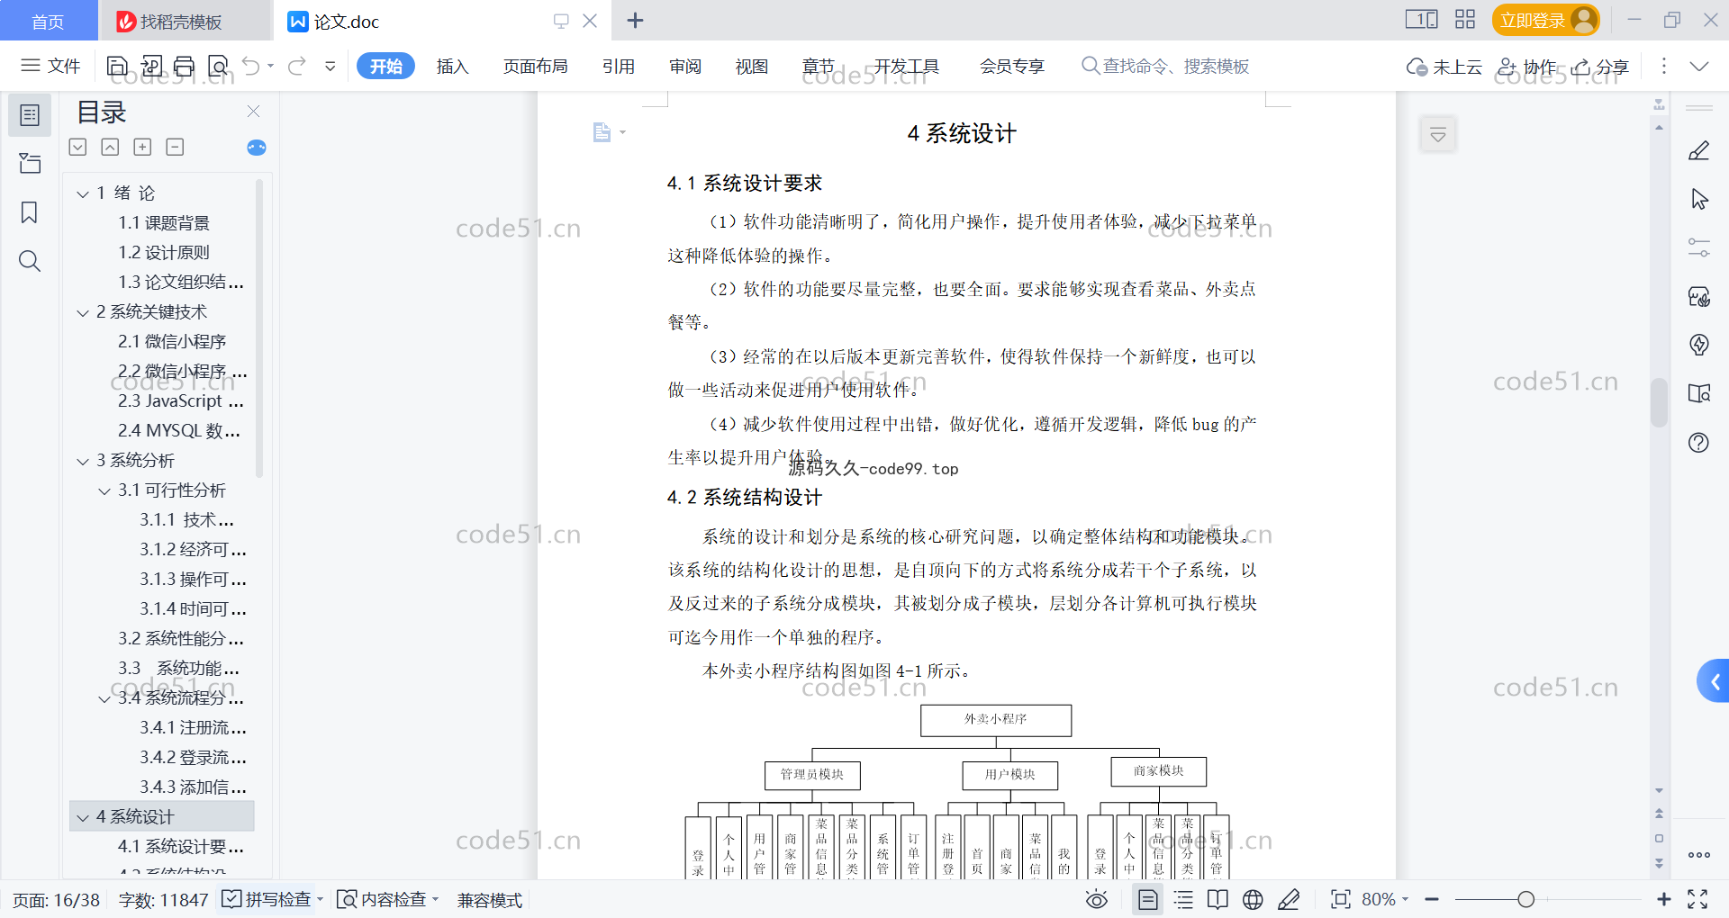Click the 字数: 11847 word count
This screenshot has width=1729, height=918.
point(163,899)
